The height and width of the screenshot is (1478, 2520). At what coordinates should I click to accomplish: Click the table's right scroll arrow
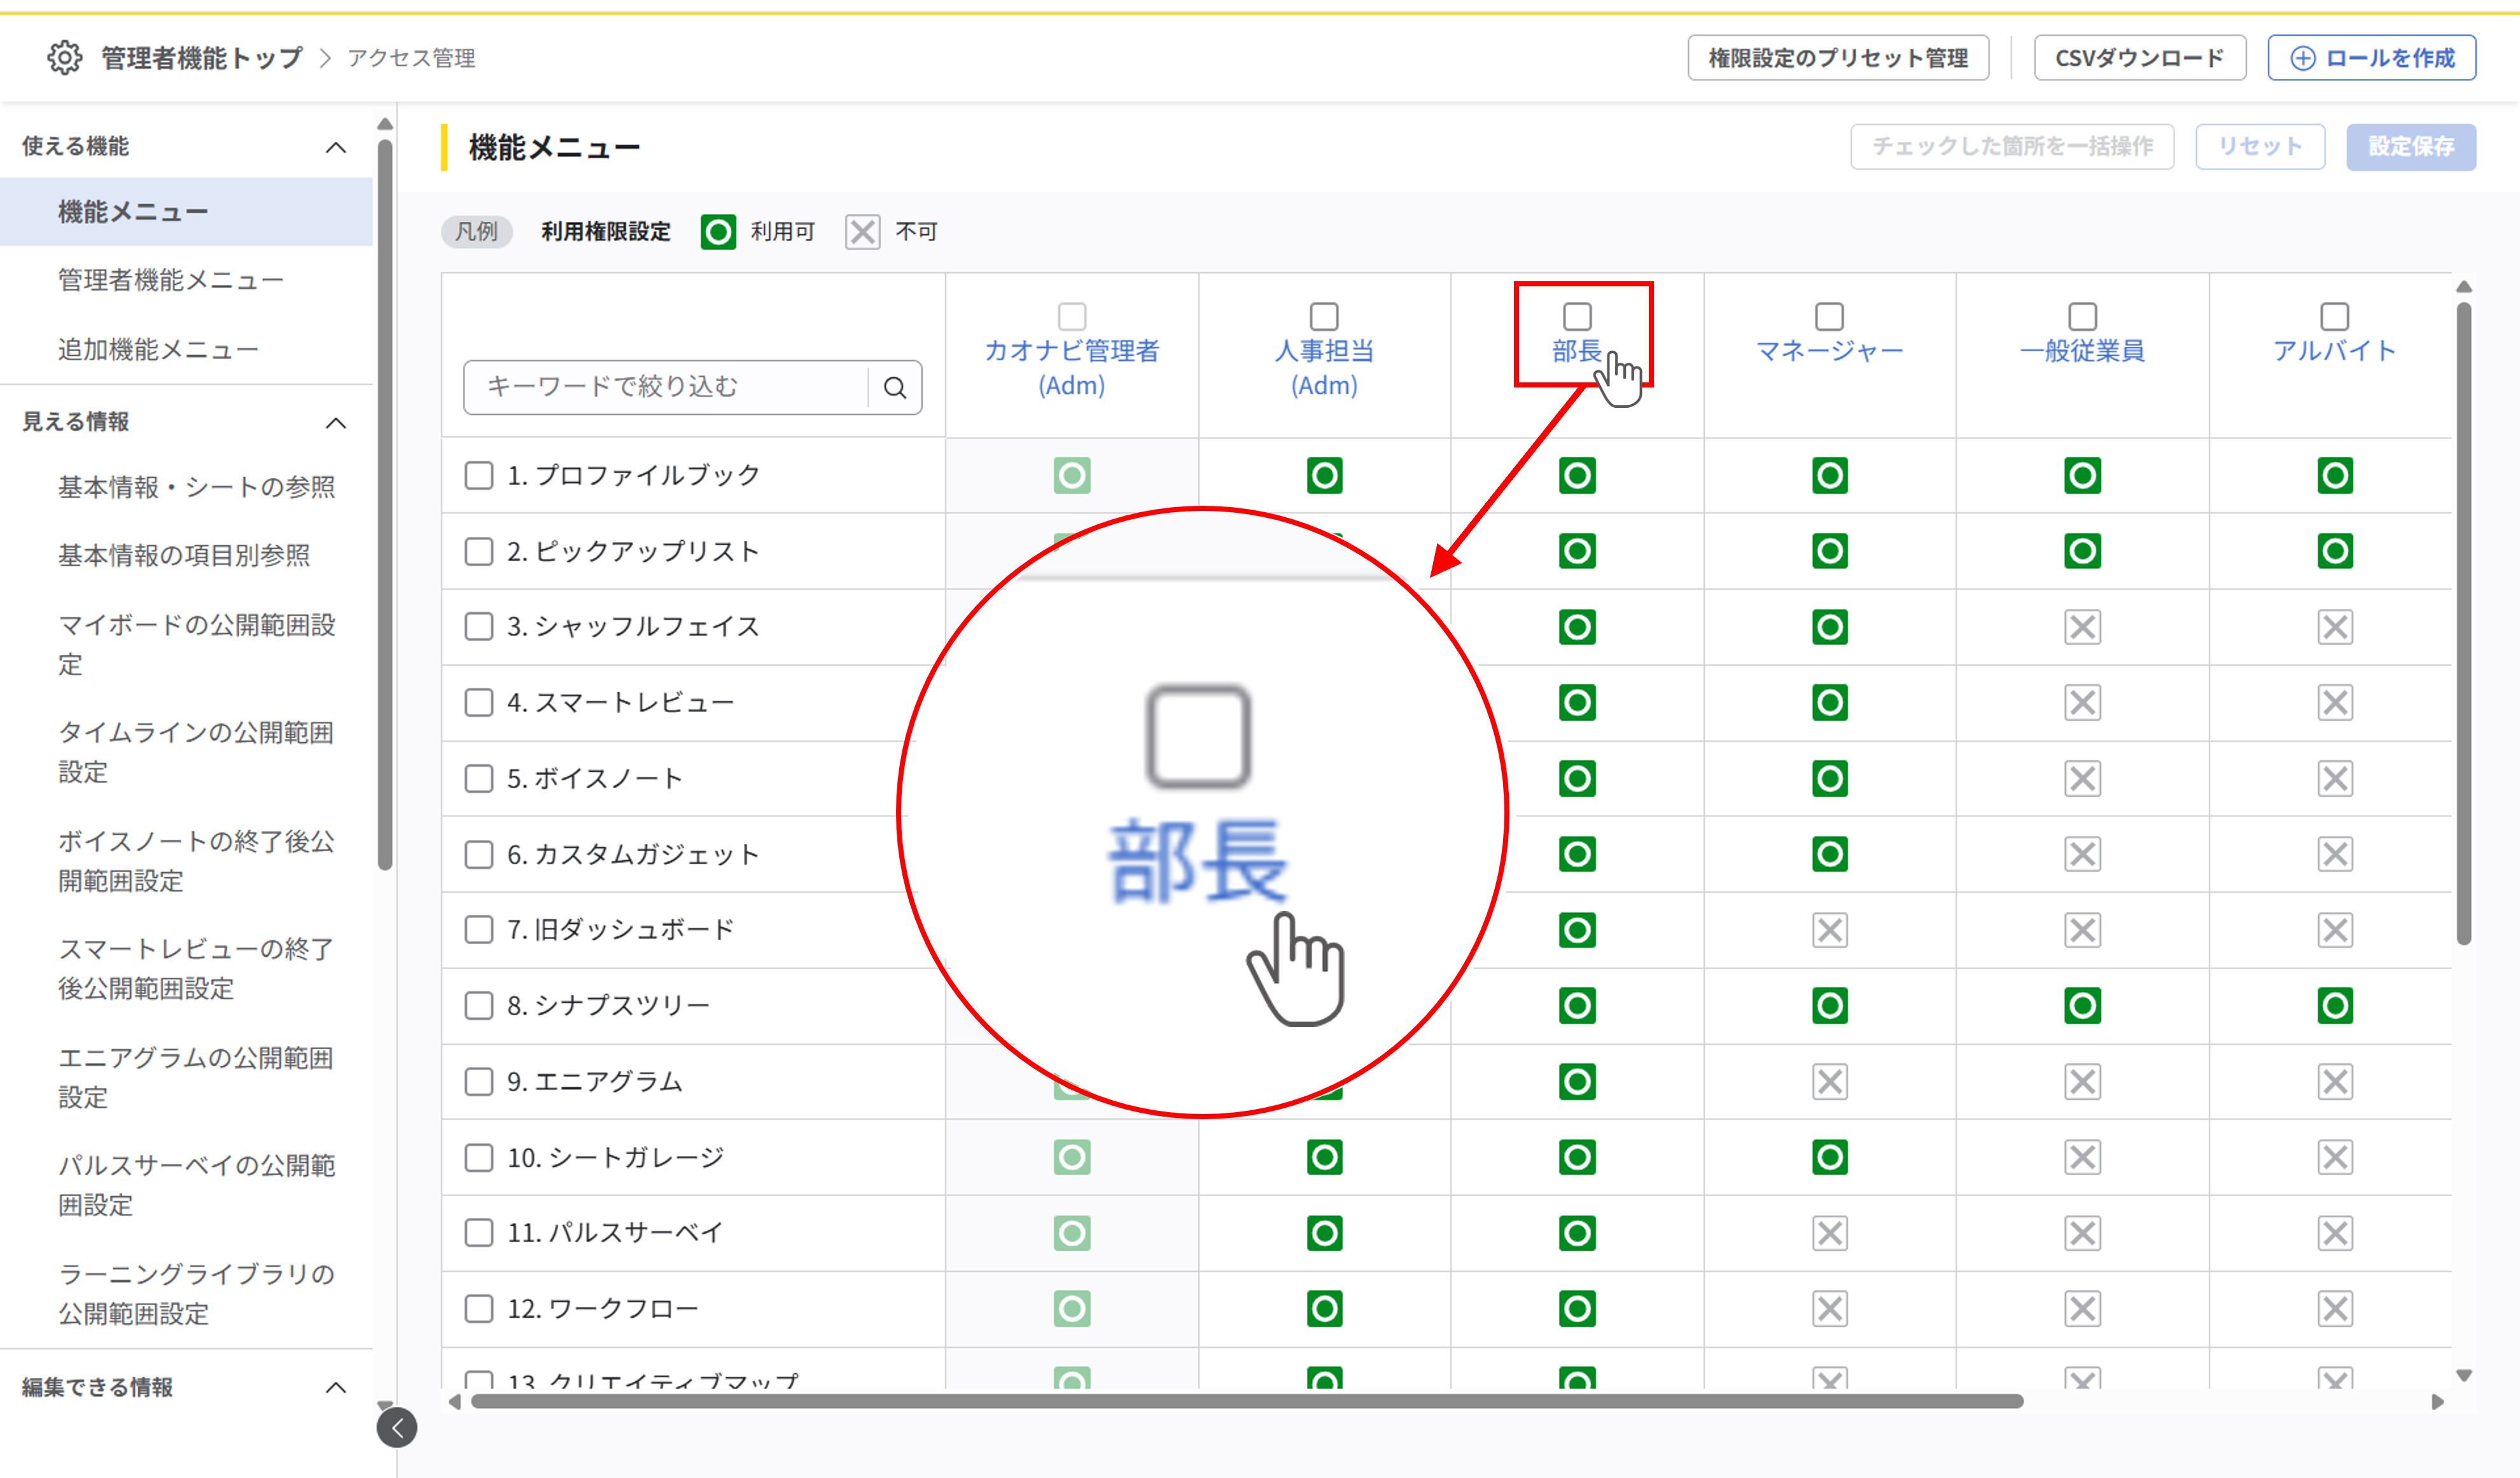click(x=2438, y=1402)
